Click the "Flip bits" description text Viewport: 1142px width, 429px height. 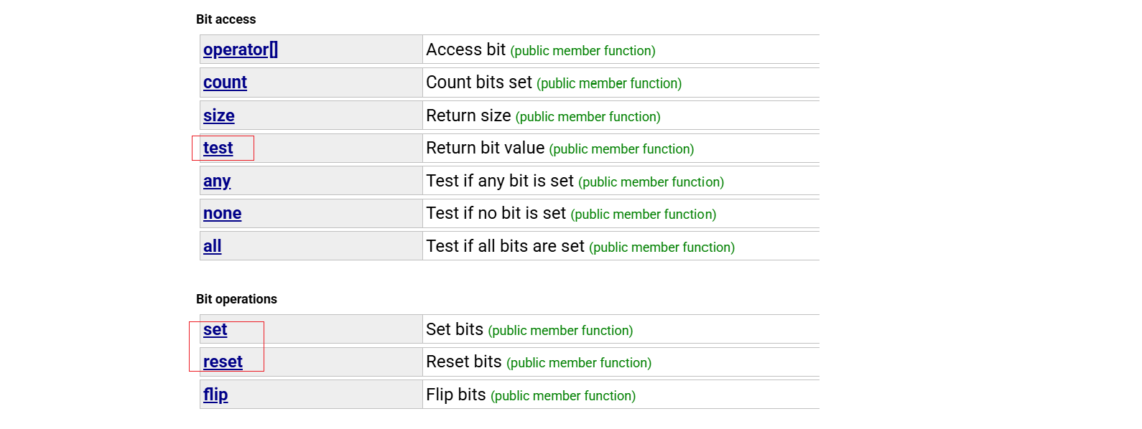(x=455, y=395)
